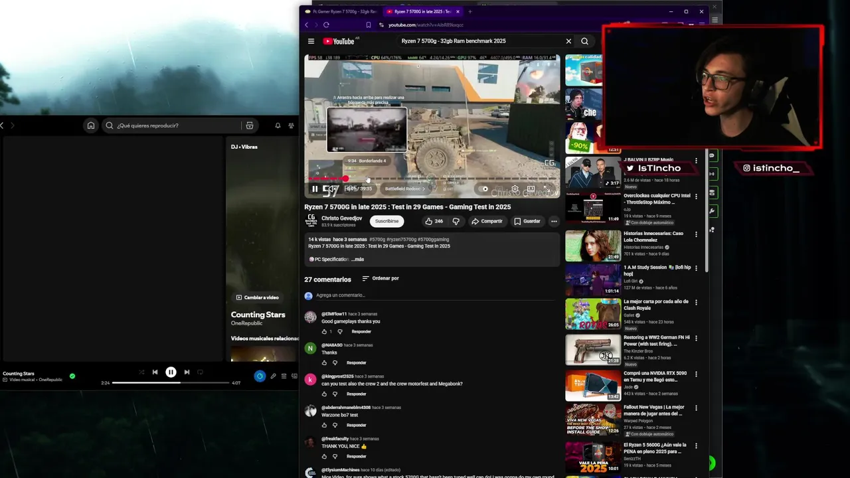Expand description with ...más
The width and height of the screenshot is (850, 478).
click(357, 260)
